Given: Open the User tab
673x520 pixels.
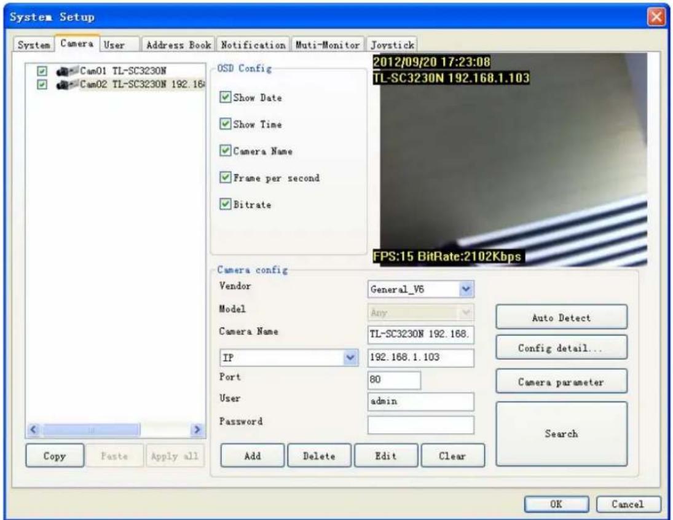Looking at the screenshot, I should point(120,45).
